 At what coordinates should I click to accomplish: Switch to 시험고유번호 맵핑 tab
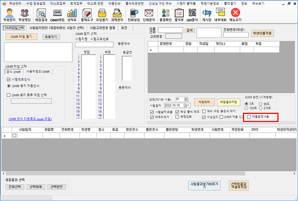tap(102, 28)
